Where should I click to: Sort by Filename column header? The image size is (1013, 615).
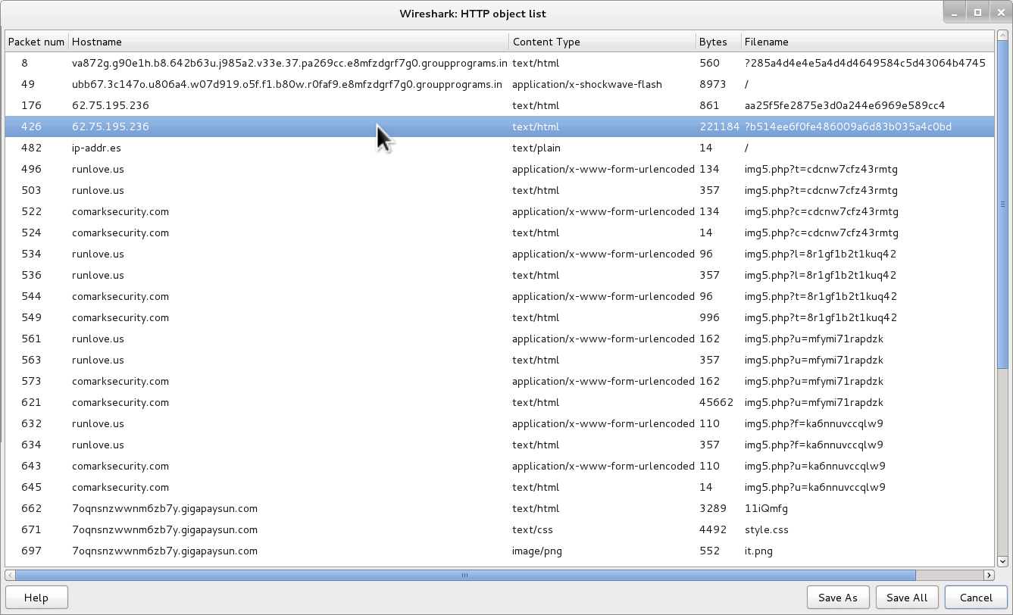pos(867,42)
